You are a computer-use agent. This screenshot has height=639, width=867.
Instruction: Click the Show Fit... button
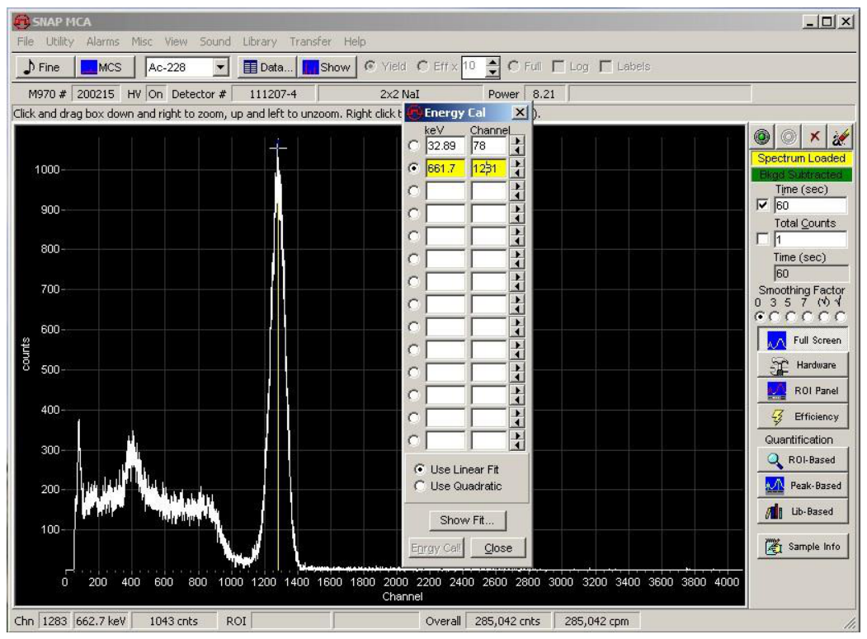467,520
